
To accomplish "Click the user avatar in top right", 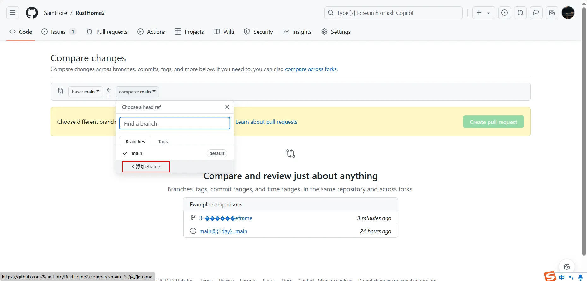I will pyautogui.click(x=568, y=13).
